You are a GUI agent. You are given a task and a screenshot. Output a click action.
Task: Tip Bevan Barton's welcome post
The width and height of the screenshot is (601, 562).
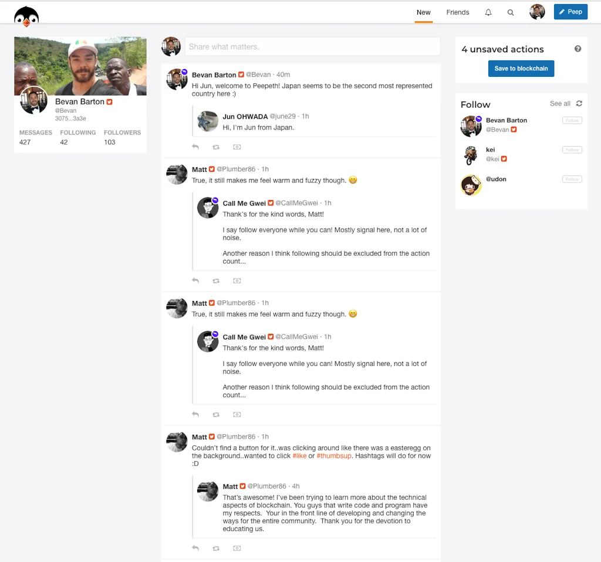tap(237, 147)
